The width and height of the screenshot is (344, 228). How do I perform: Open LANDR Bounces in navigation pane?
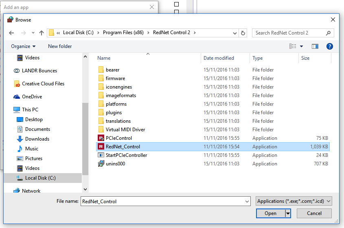(x=35, y=71)
